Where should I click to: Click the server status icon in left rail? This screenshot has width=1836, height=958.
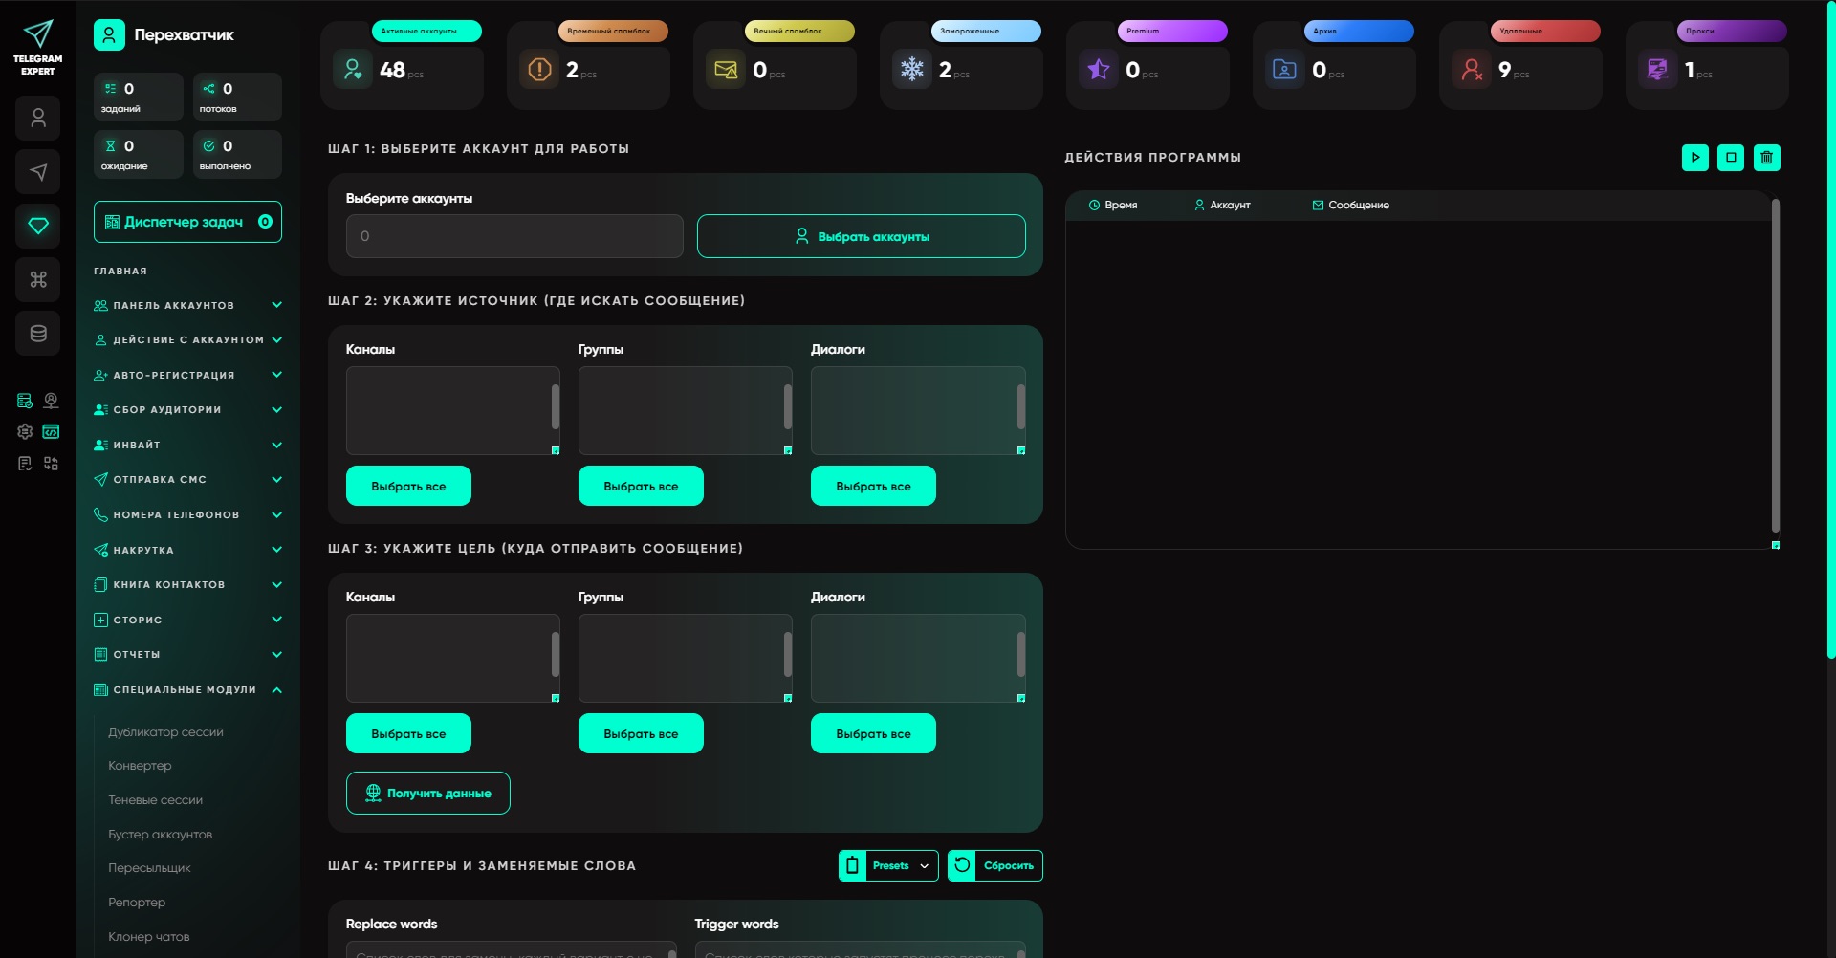pyautogui.click(x=25, y=401)
